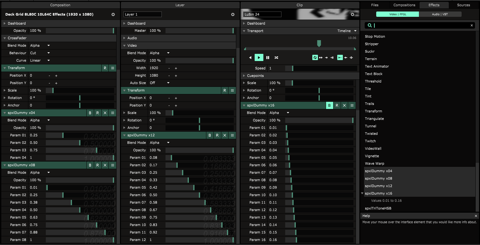480x245 pixels.
Task: Toggle bypass B on spxlDummy x08
Action: [x=90, y=165]
